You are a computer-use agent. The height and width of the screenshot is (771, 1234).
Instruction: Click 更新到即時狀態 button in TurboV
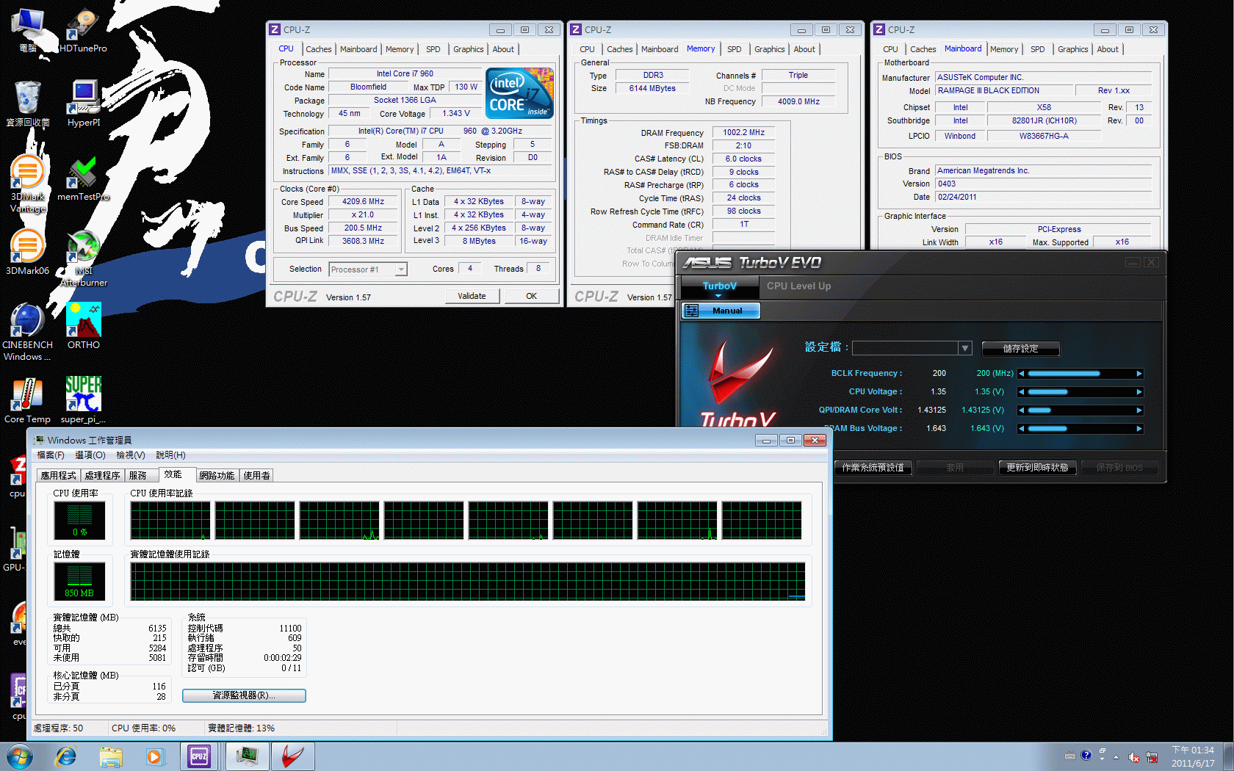tap(1037, 468)
